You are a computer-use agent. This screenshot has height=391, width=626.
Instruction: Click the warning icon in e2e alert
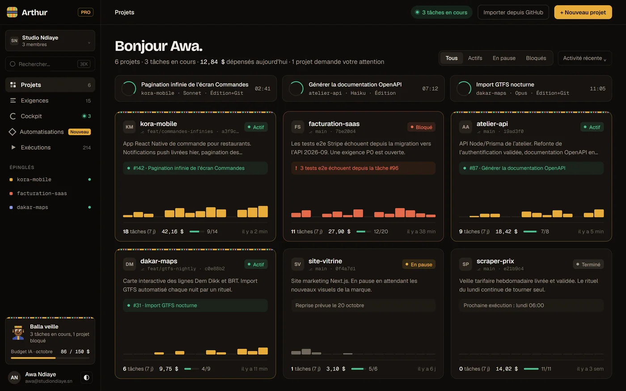point(296,168)
